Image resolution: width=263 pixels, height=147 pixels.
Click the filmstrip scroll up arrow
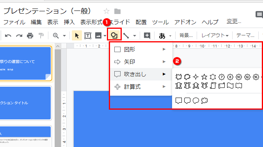(x=58, y=46)
